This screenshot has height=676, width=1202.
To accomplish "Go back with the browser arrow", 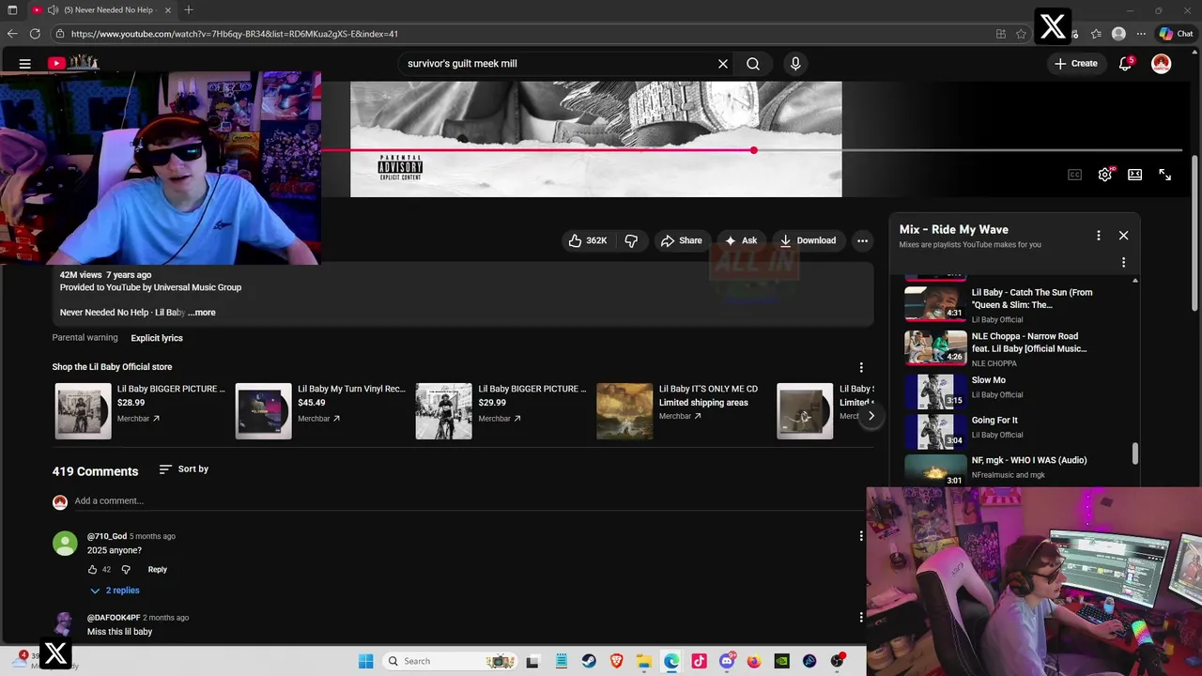I will (x=11, y=34).
